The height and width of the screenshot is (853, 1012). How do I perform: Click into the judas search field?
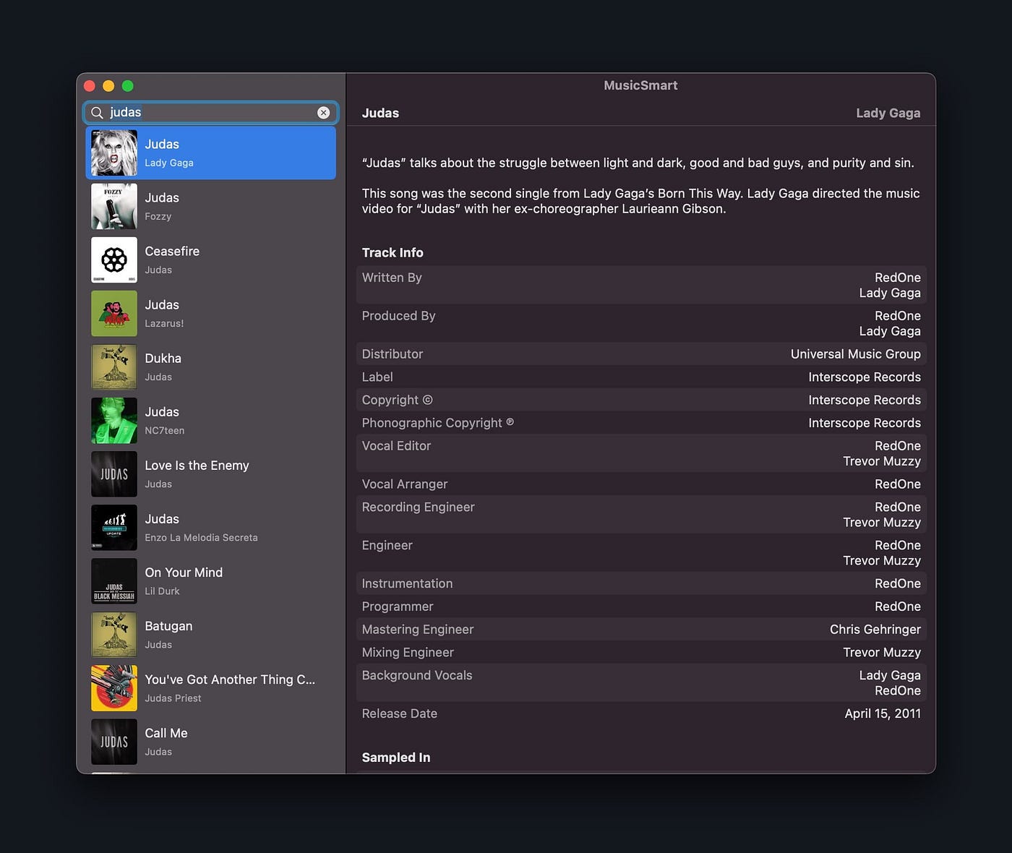(x=210, y=113)
